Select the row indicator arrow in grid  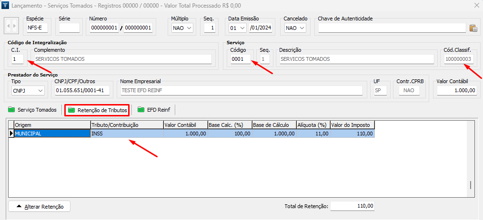pyautogui.click(x=11, y=134)
